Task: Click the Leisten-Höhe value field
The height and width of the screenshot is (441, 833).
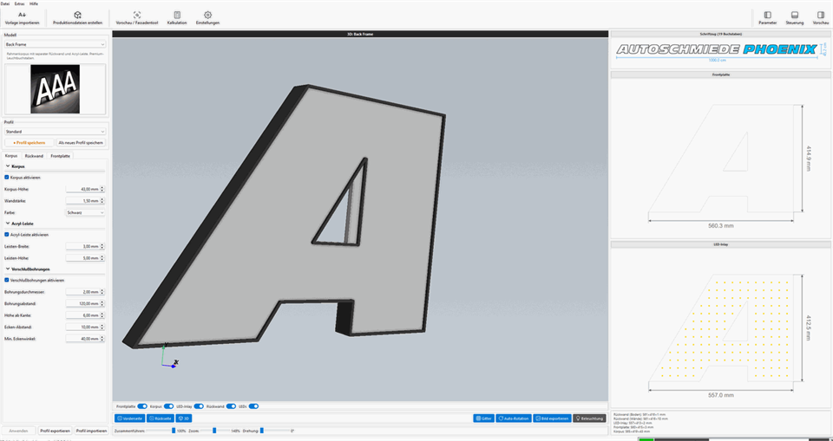Action: pos(83,258)
